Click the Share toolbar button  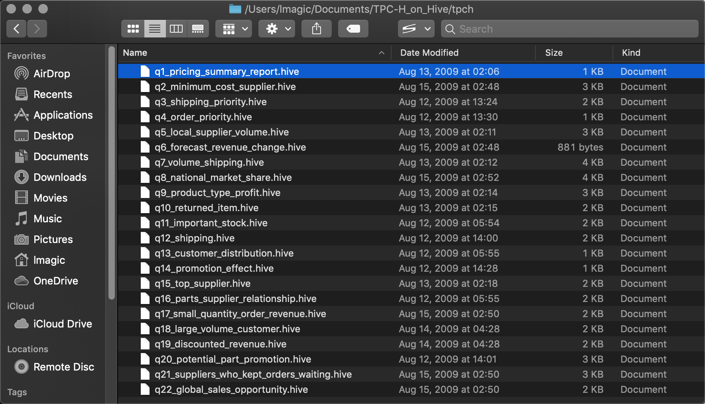pyautogui.click(x=317, y=29)
